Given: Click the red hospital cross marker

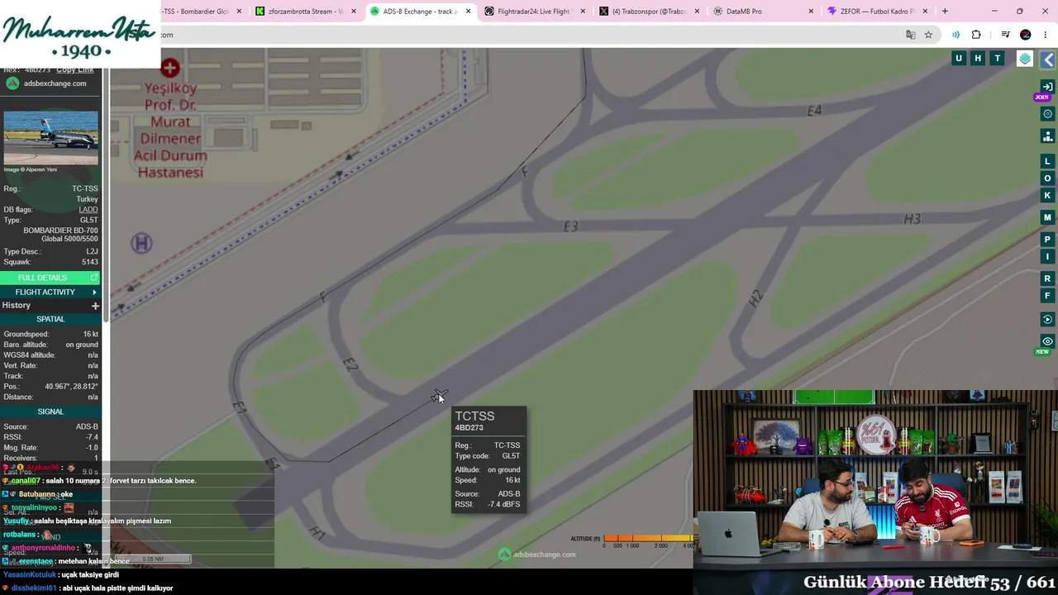Looking at the screenshot, I should coord(170,68).
